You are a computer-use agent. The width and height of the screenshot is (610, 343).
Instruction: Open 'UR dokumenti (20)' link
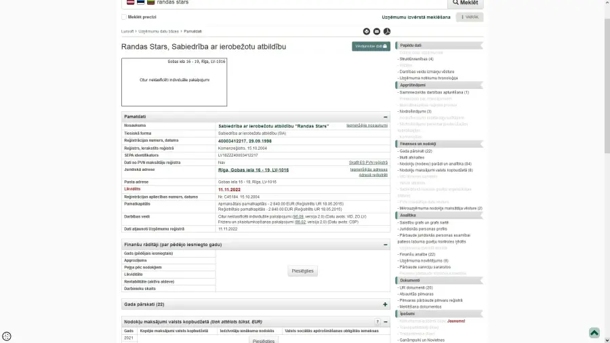(x=415, y=288)
